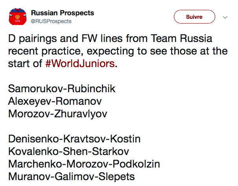Open the Russian jersey profile avatar
This screenshot has width=238, height=186.
point(18,16)
